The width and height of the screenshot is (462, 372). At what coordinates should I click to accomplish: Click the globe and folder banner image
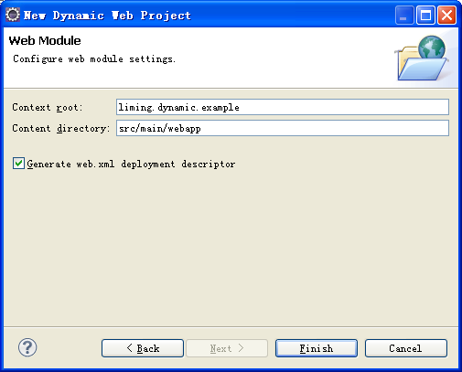coord(422,58)
